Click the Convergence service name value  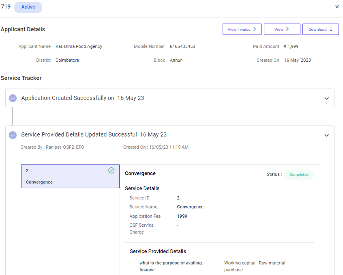pyautogui.click(x=190, y=207)
